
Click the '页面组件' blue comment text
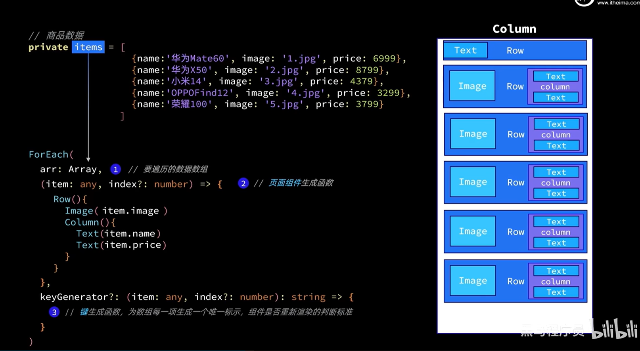click(x=284, y=183)
